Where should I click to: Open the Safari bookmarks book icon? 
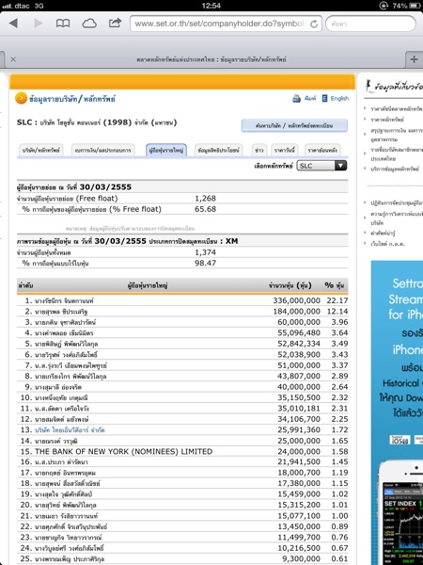point(63,24)
